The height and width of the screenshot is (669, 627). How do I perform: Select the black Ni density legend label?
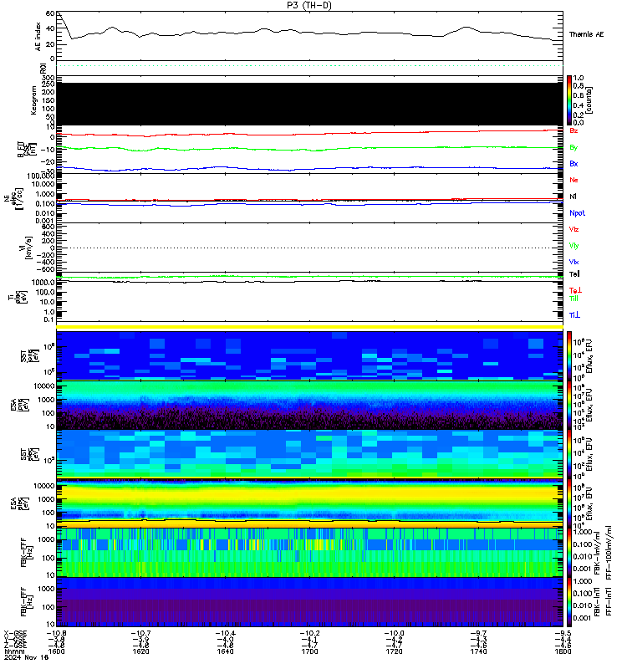[573, 197]
